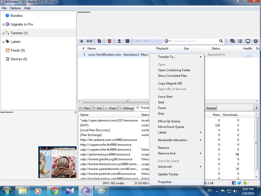Viewport: 261px width, 196px height.
Task: Click the Twitter bird icon in status bar
Action: [x=239, y=183]
